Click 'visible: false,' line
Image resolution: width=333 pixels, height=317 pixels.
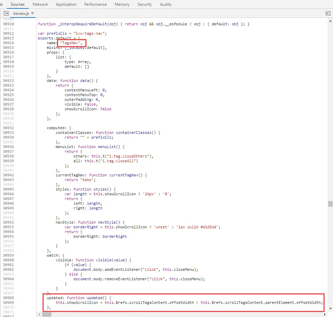click(x=81, y=104)
